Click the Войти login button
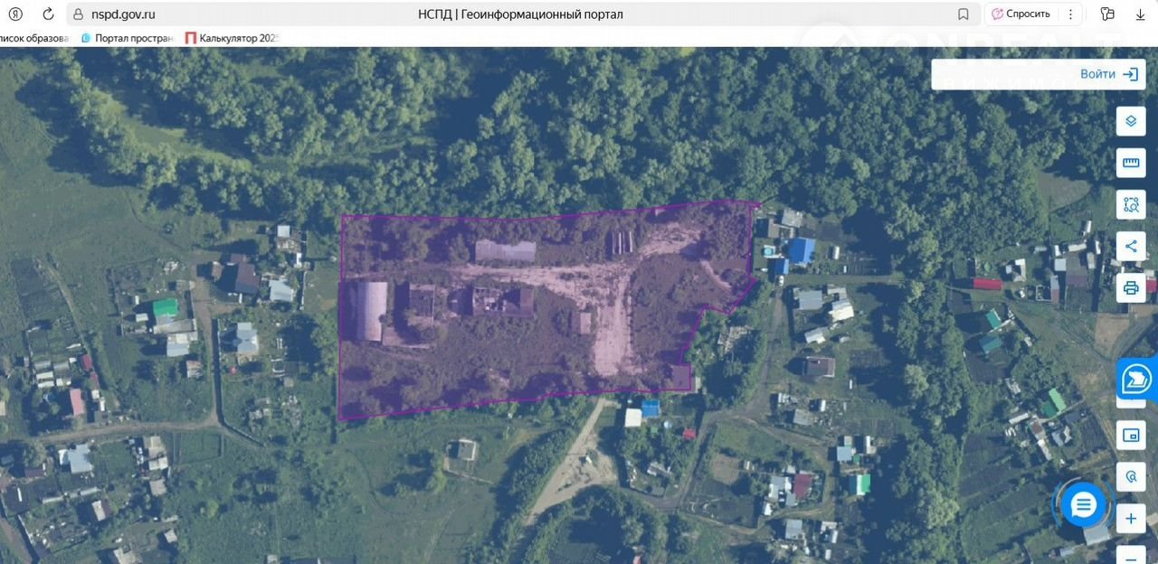This screenshot has height=564, width=1158. coord(1108,74)
